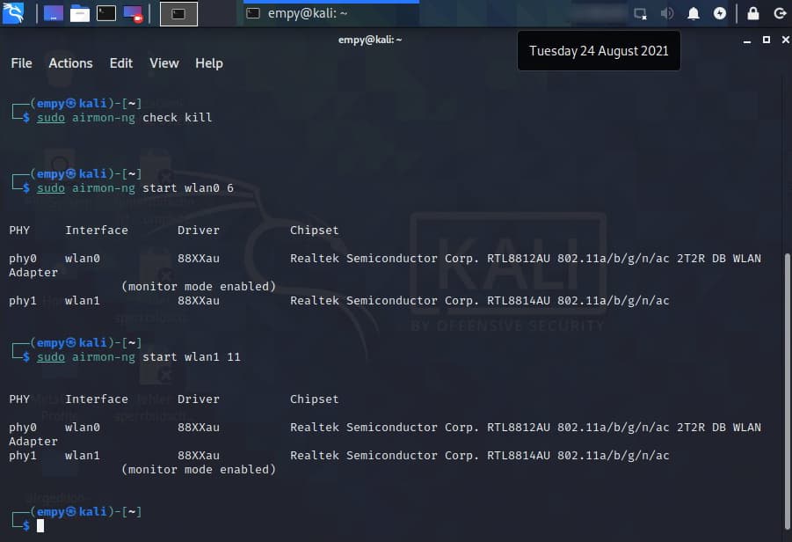792x542 pixels.
Task: Click the first 'Chipset' column header
Action: pyautogui.click(x=314, y=231)
